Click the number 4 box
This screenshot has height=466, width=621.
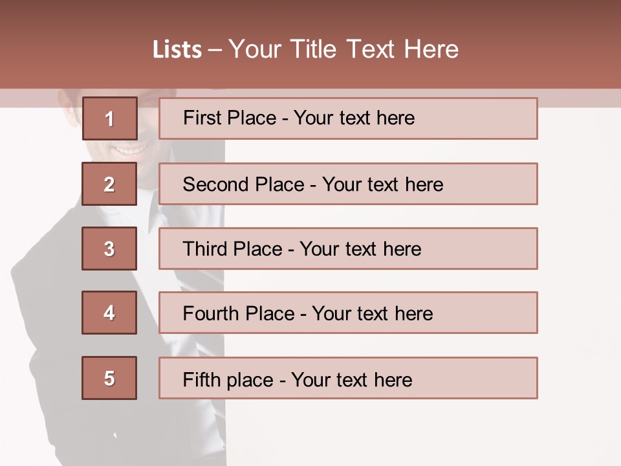(x=109, y=313)
